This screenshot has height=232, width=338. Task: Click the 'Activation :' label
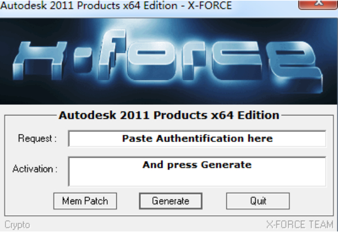pos(35,169)
